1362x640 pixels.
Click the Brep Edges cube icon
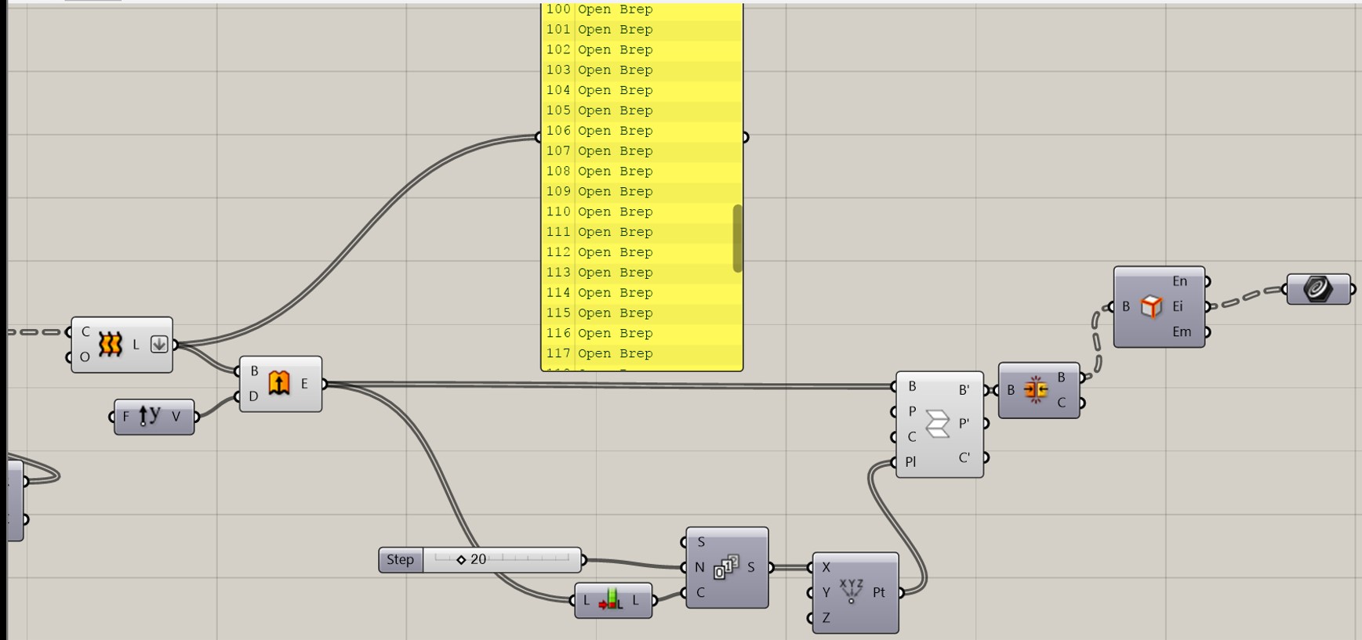click(x=1151, y=306)
